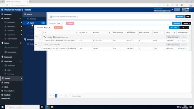This screenshot has width=194, height=109.
Task: Open the Settings page
Action: (7, 83)
